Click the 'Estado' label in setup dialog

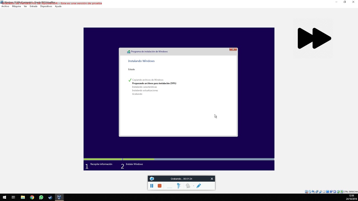(131, 69)
